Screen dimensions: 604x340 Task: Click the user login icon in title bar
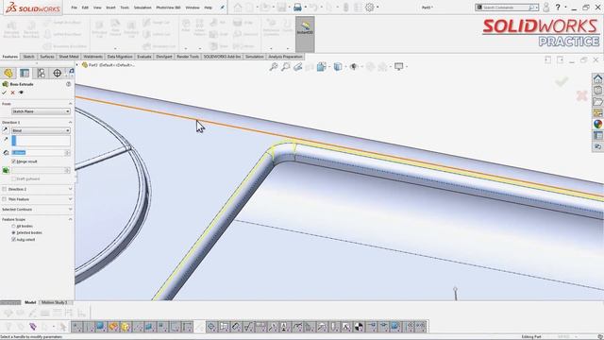point(545,8)
